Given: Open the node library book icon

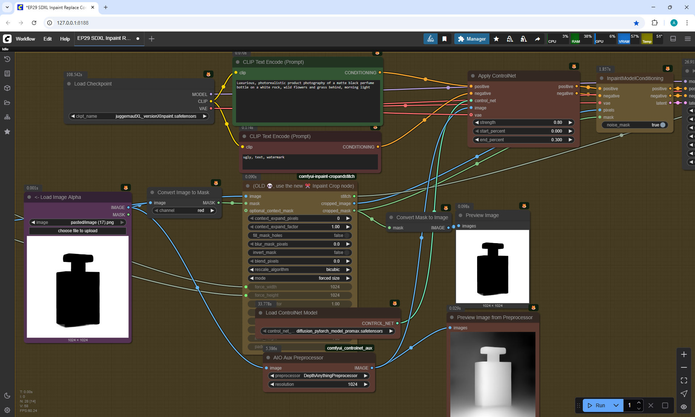Looking at the screenshot, I should [7, 74].
